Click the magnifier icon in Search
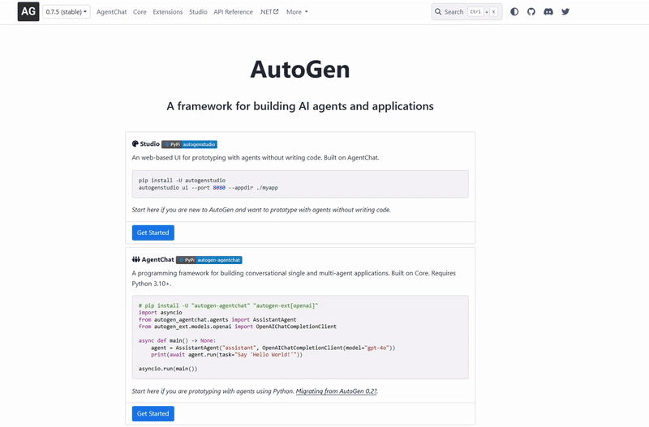Image resolution: width=649 pixels, height=427 pixels. (439, 12)
